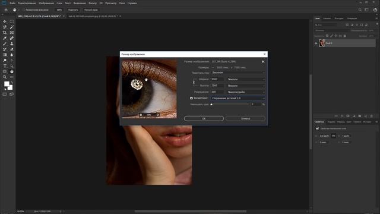The height and width of the screenshot is (214, 380).
Task: Open the workspace switcher icon
Action: coord(367,10)
